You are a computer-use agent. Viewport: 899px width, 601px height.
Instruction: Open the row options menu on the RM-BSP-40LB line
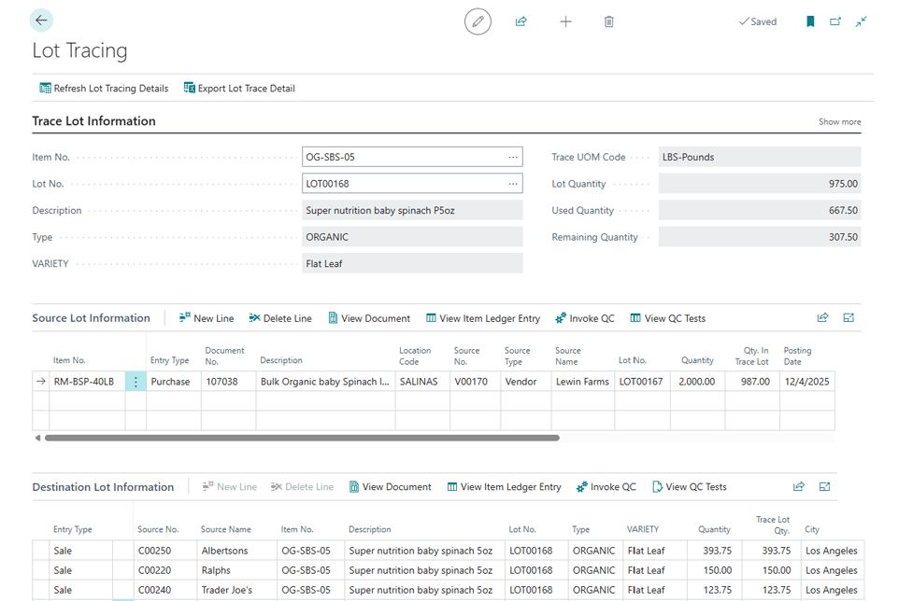[136, 381]
